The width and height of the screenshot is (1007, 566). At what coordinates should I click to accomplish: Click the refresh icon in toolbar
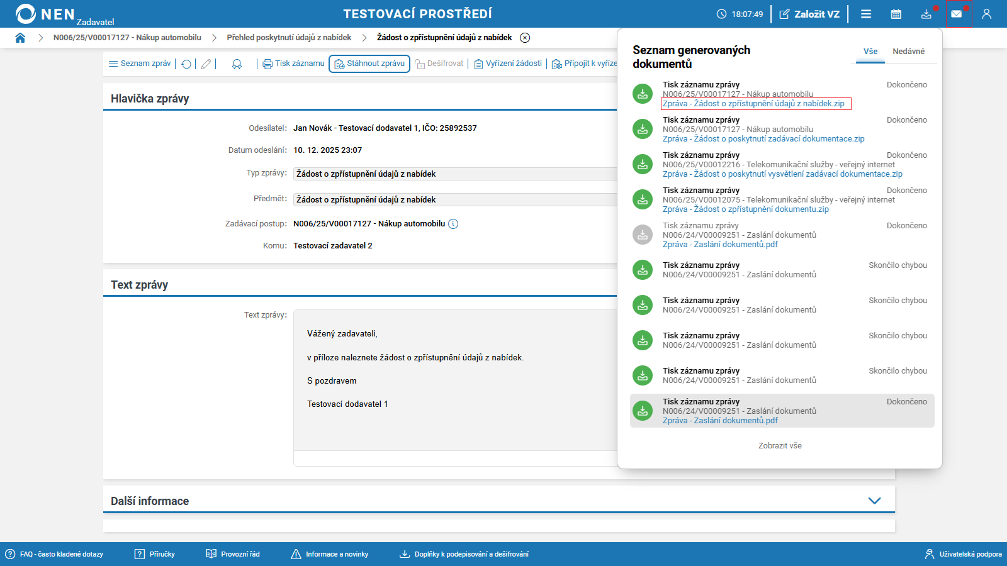pos(186,64)
